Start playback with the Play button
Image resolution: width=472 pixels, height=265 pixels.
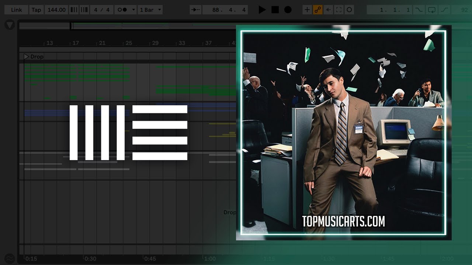[262, 10]
